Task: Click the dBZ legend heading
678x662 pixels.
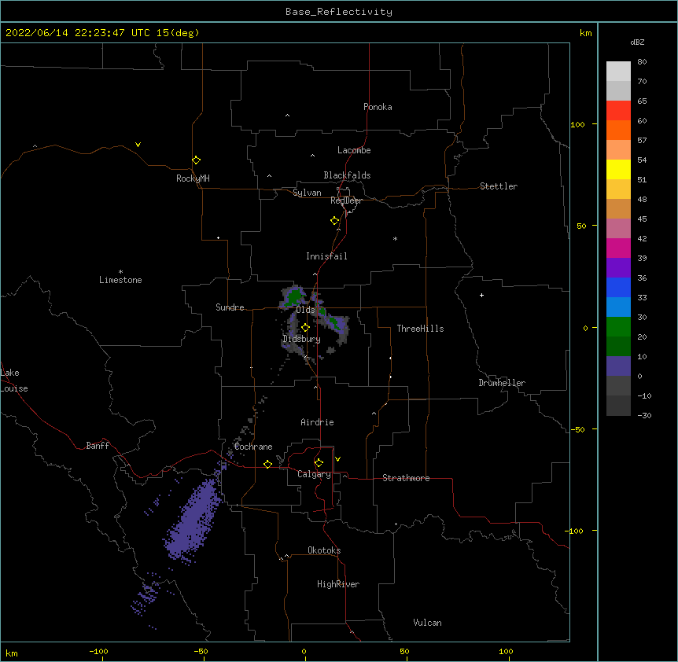Action: point(637,42)
